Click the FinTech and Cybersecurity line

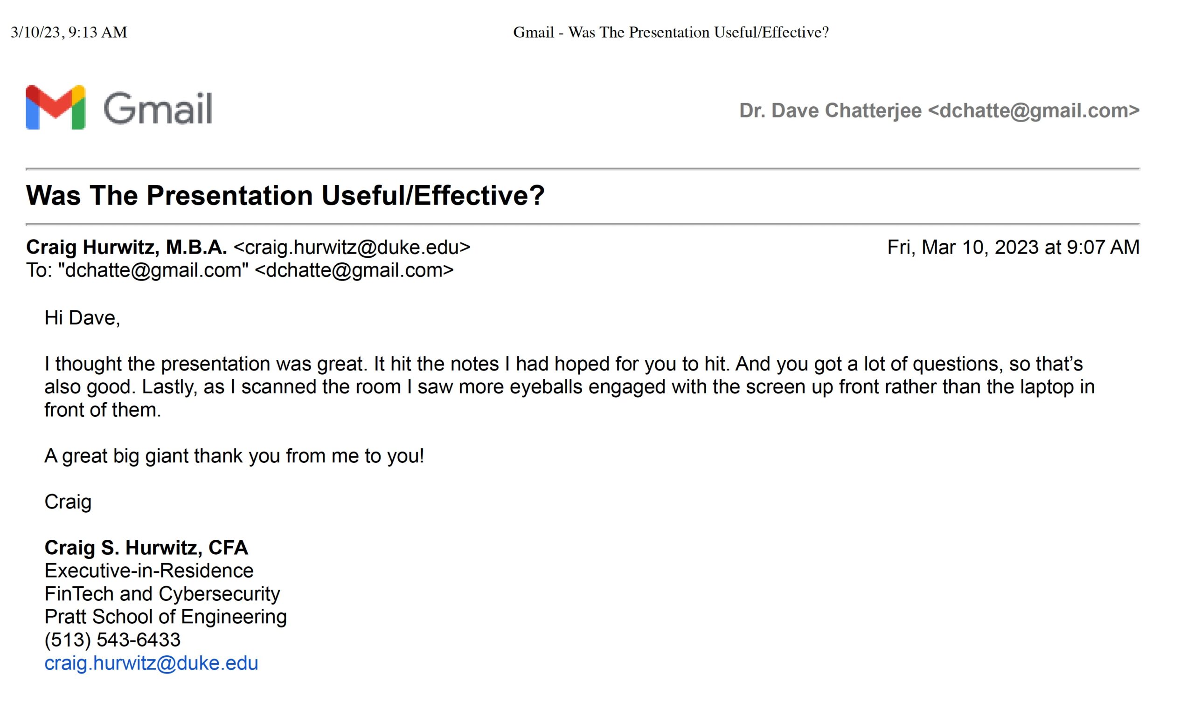pyautogui.click(x=162, y=594)
